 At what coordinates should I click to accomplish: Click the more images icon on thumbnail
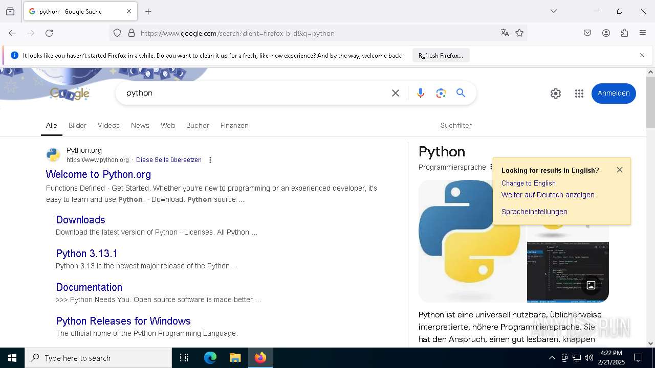591,285
